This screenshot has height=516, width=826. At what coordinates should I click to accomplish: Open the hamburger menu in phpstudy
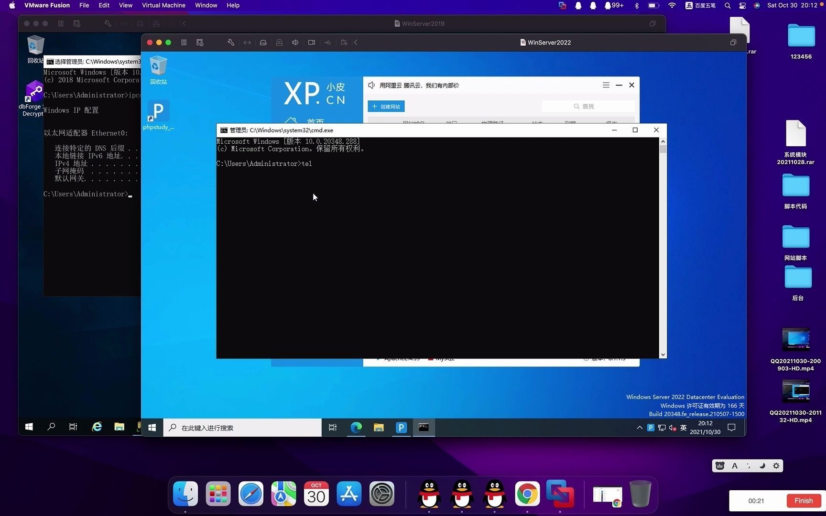tap(606, 85)
